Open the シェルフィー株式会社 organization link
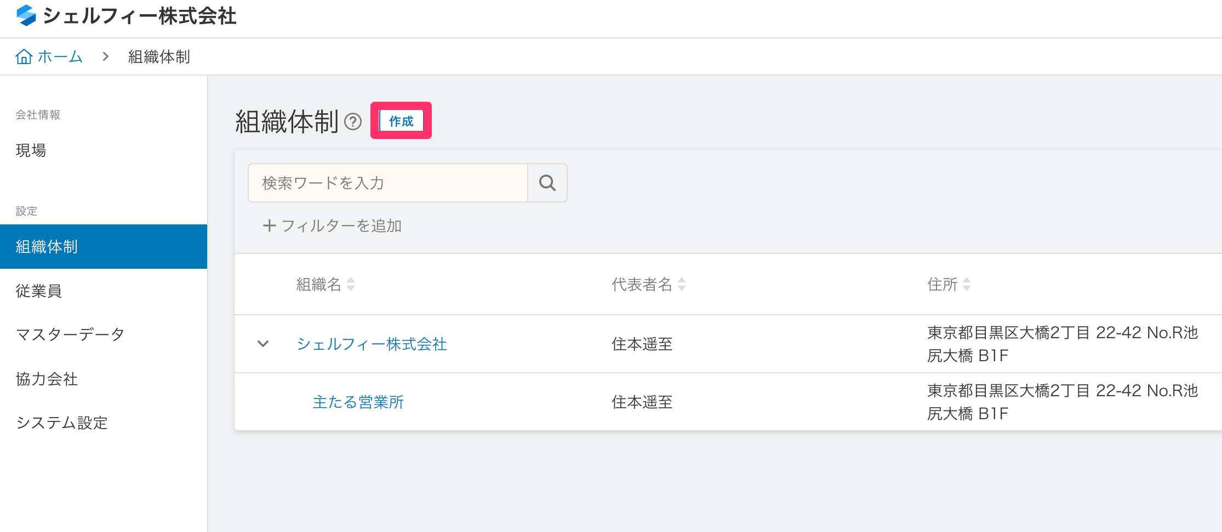 372,344
